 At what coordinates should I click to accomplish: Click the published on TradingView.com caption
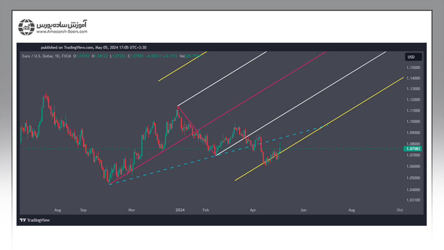[93, 47]
